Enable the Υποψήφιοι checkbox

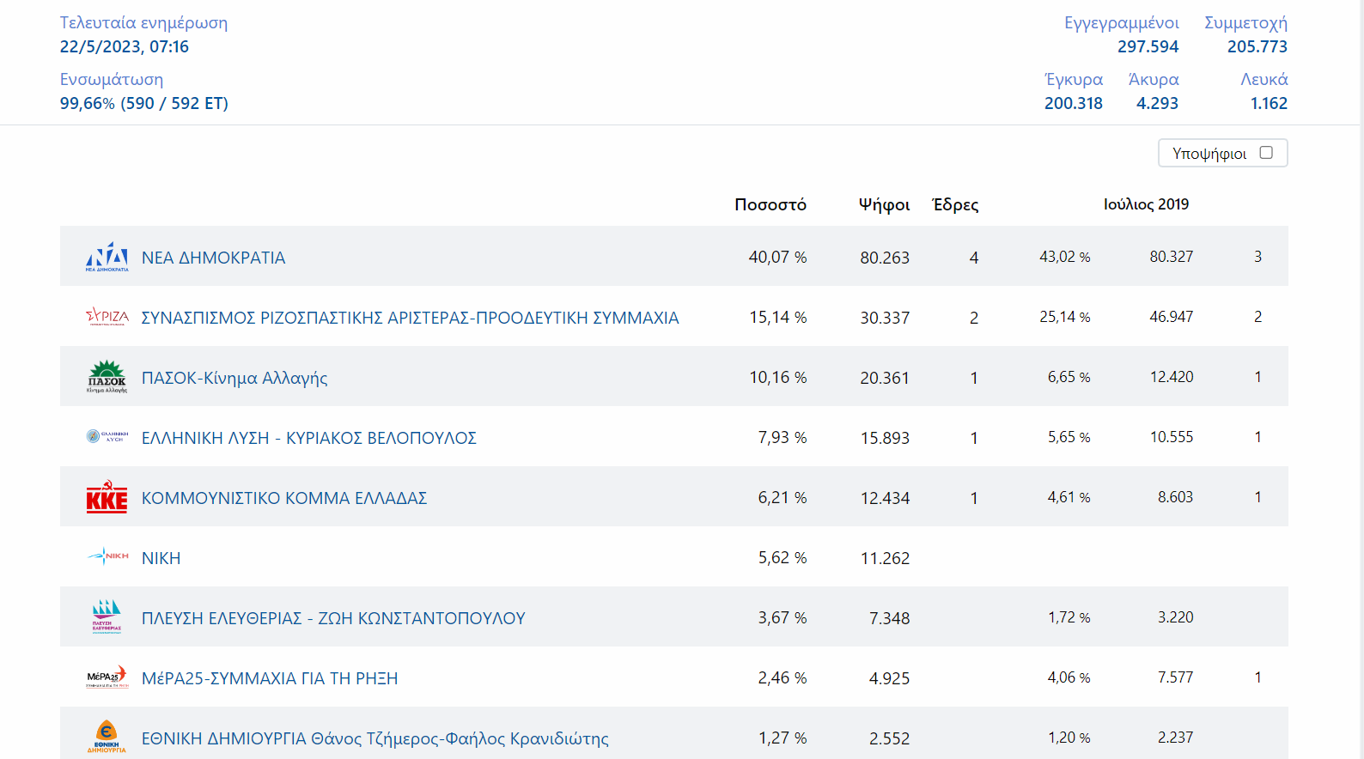(1265, 153)
